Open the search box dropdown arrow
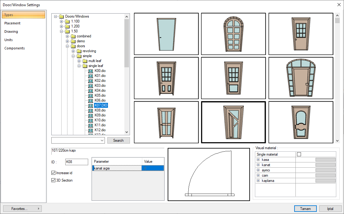Viewport: 344px width, 214px height. click(x=102, y=141)
